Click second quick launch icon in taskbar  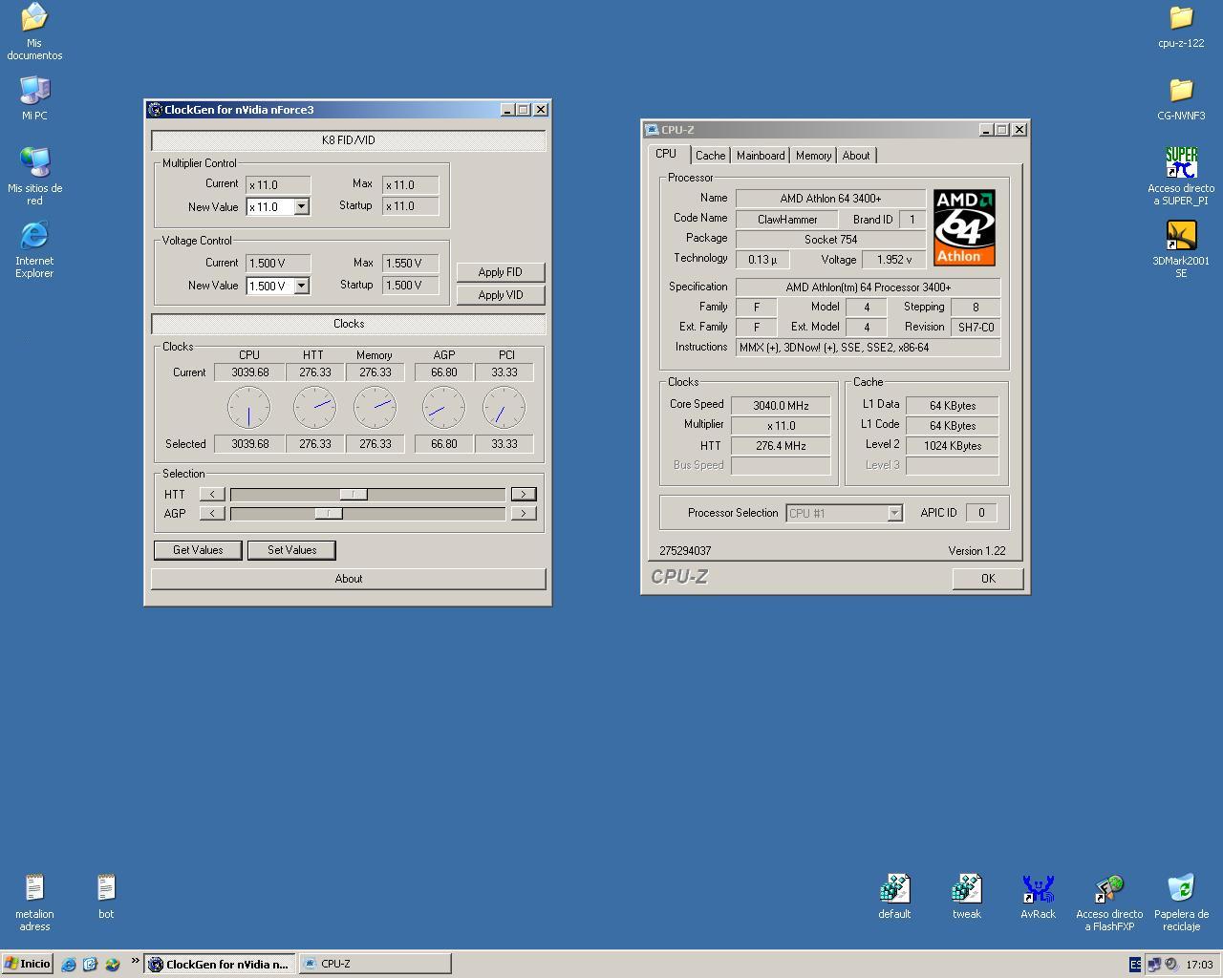point(90,964)
